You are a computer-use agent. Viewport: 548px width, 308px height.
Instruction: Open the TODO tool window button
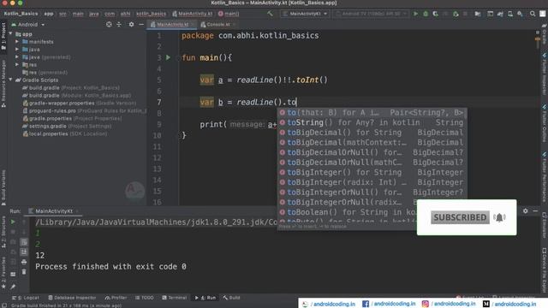(145, 298)
